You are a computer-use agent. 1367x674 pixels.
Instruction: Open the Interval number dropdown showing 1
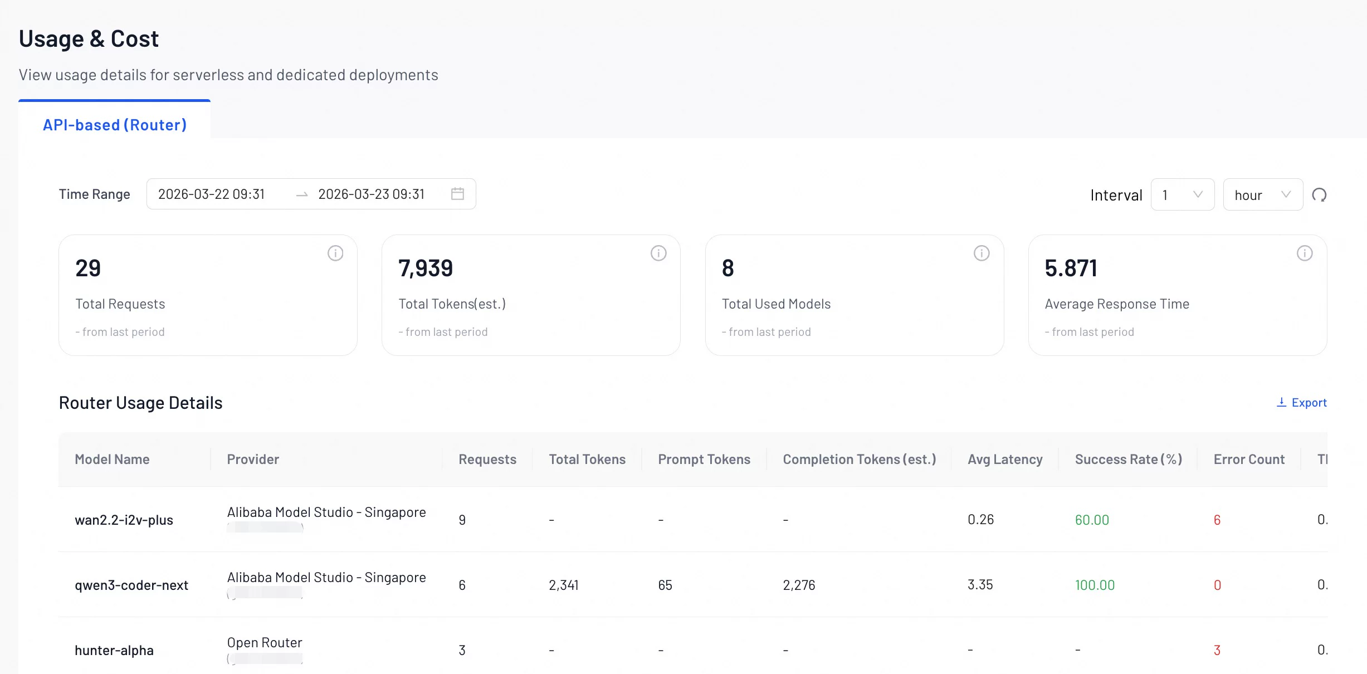[1183, 194]
